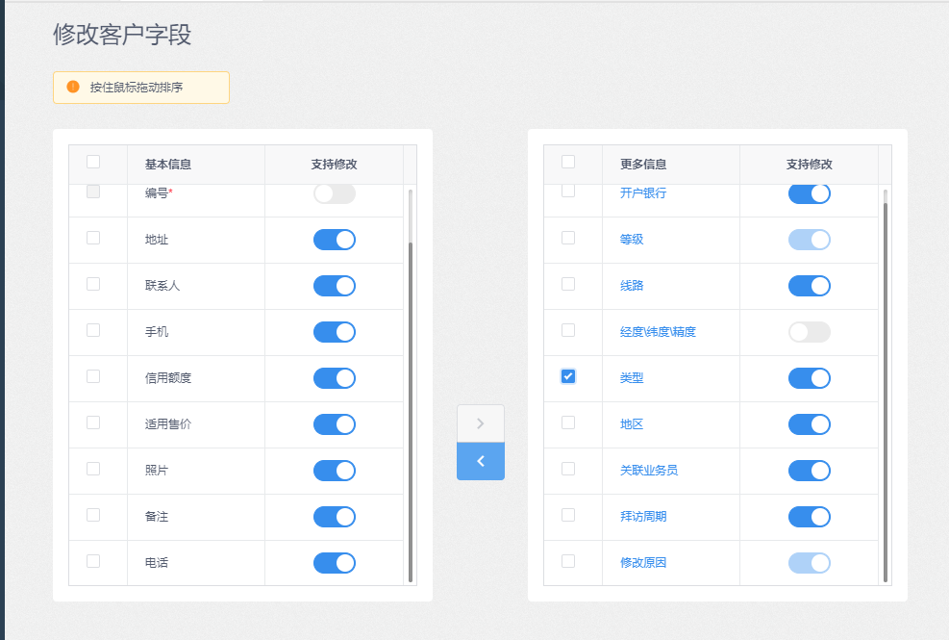The width and height of the screenshot is (949, 640).
Task: Uncheck the 类型 checkbox
Action: 568,376
